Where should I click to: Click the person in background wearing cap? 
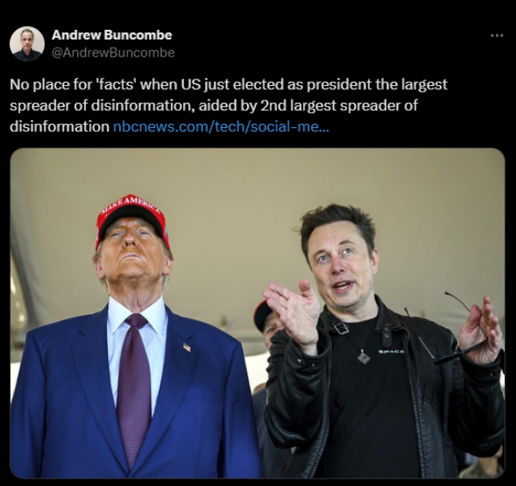[x=268, y=323]
